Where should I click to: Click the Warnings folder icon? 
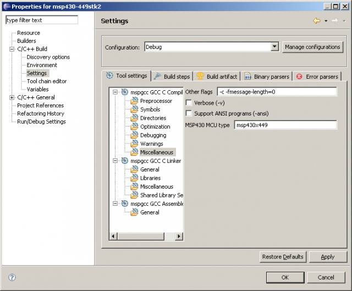pyautogui.click(x=134, y=144)
